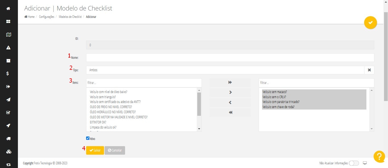The width and height of the screenshot is (388, 168).
Task: Click into the Nome text field
Action: point(230,58)
